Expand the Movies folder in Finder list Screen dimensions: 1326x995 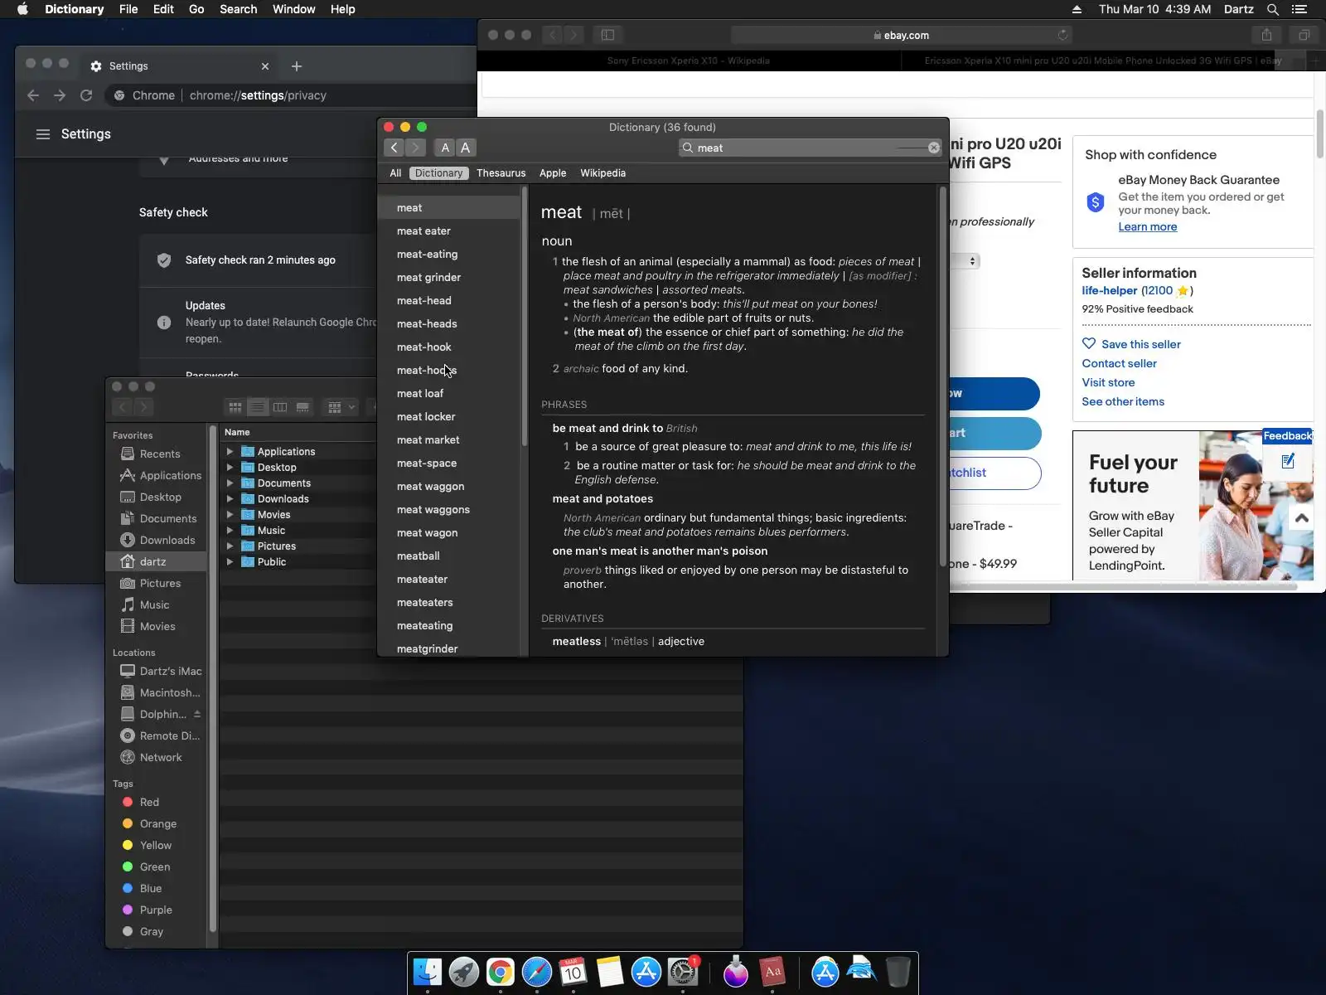(x=230, y=515)
